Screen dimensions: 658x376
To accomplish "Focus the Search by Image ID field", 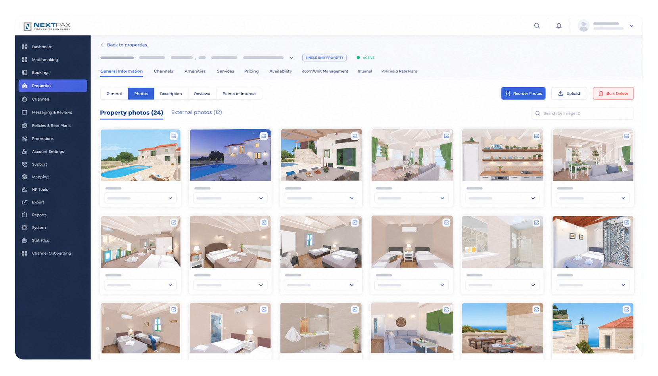I will (x=582, y=113).
